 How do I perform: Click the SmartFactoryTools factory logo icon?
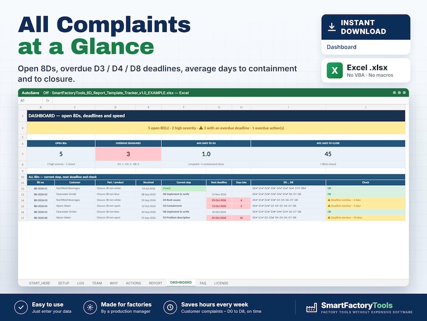tap(311, 308)
